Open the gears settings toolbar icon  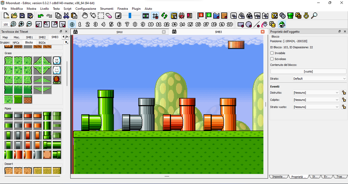pyautogui.click(x=282, y=16)
